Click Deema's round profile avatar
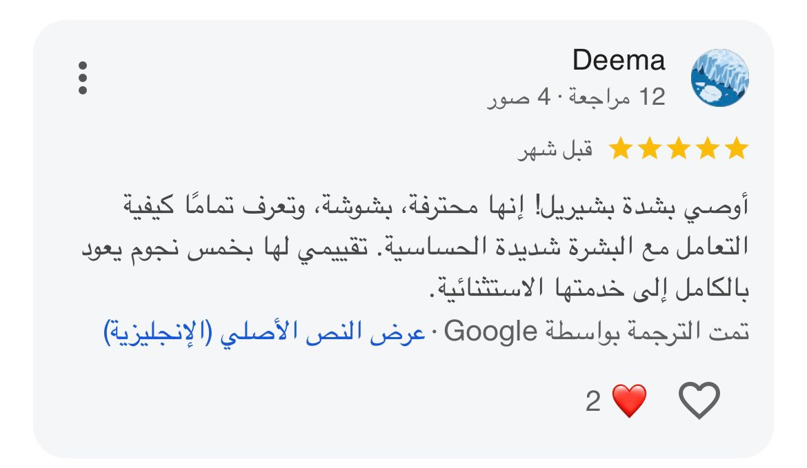This screenshot has width=807, height=468. pyautogui.click(x=719, y=78)
